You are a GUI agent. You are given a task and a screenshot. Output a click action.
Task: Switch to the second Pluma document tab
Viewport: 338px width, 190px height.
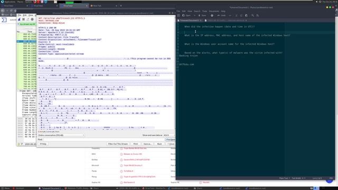(x=226, y=21)
